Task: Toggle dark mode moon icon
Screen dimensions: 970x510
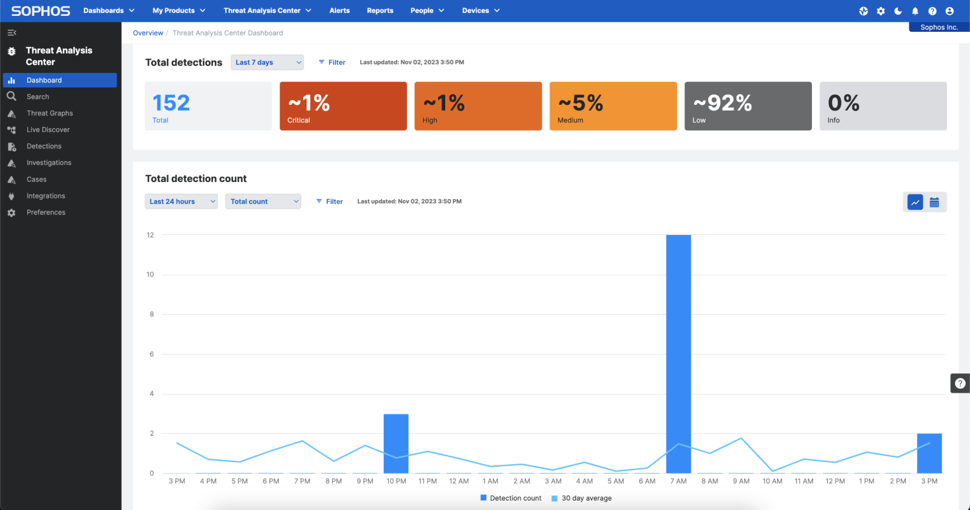Action: pyautogui.click(x=898, y=11)
